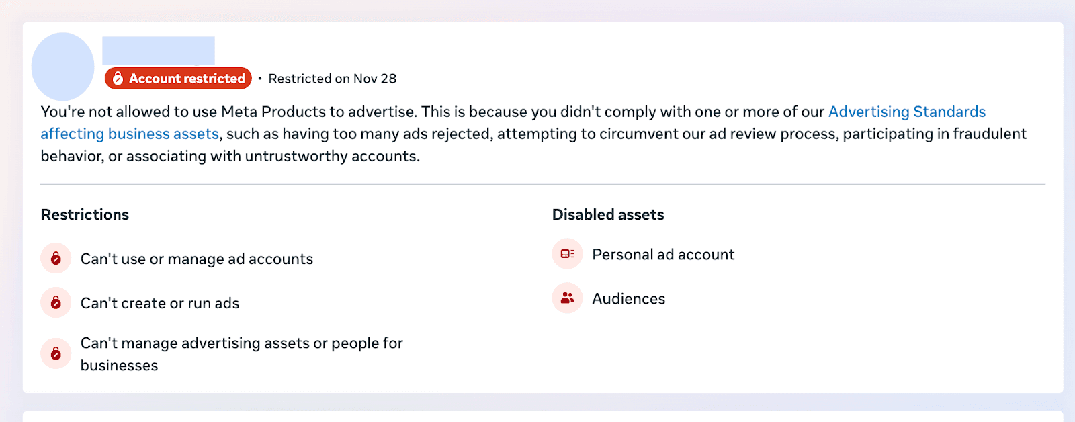The width and height of the screenshot is (1075, 422).
Task: Click the Audiences disabled asset entry
Action: (628, 298)
